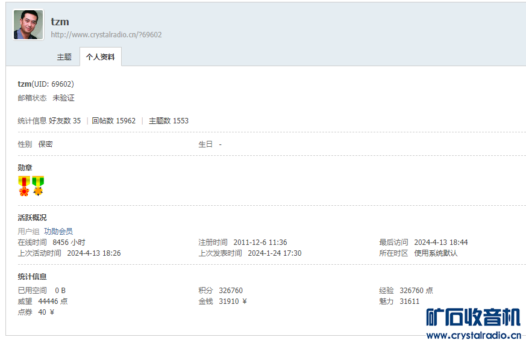View the 回帖数 15962 replies list
This screenshot has width=526, height=343.
pyautogui.click(x=113, y=121)
